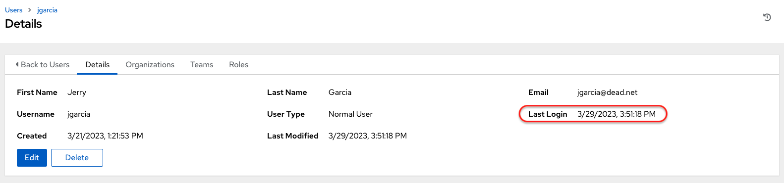Click the last name Garcia value
Image resolution: width=784 pixels, height=183 pixels.
coord(340,92)
